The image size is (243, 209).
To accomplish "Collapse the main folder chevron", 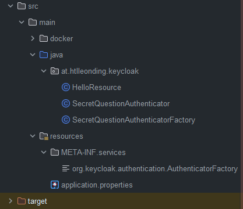I will [x=22, y=22].
